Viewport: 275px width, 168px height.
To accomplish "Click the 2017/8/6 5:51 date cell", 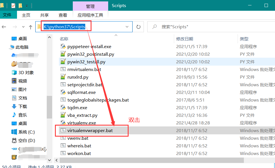I will click(190, 100).
